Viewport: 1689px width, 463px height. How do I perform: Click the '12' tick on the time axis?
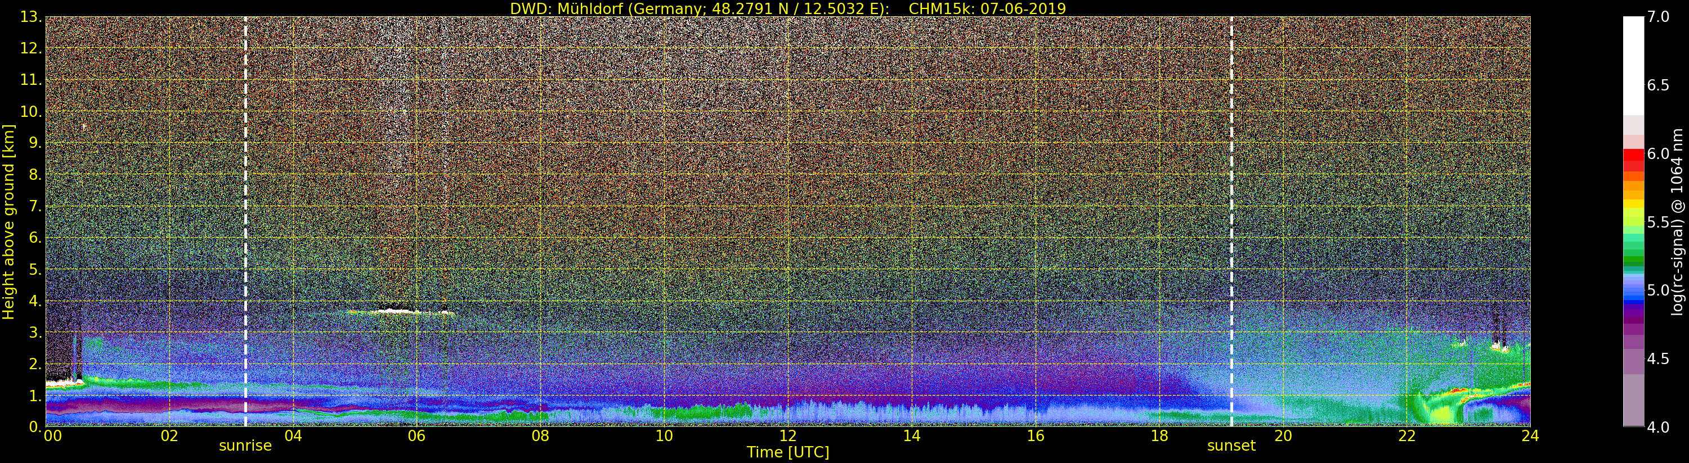788,436
